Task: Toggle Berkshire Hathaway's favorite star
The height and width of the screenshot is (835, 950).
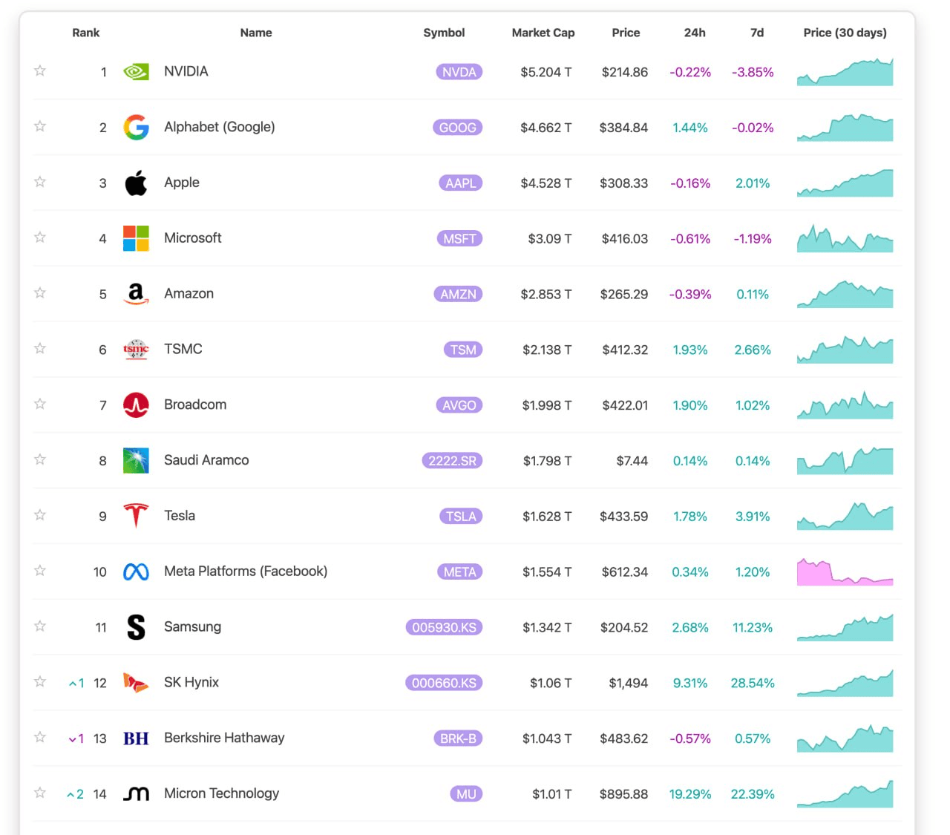Action: [x=40, y=738]
